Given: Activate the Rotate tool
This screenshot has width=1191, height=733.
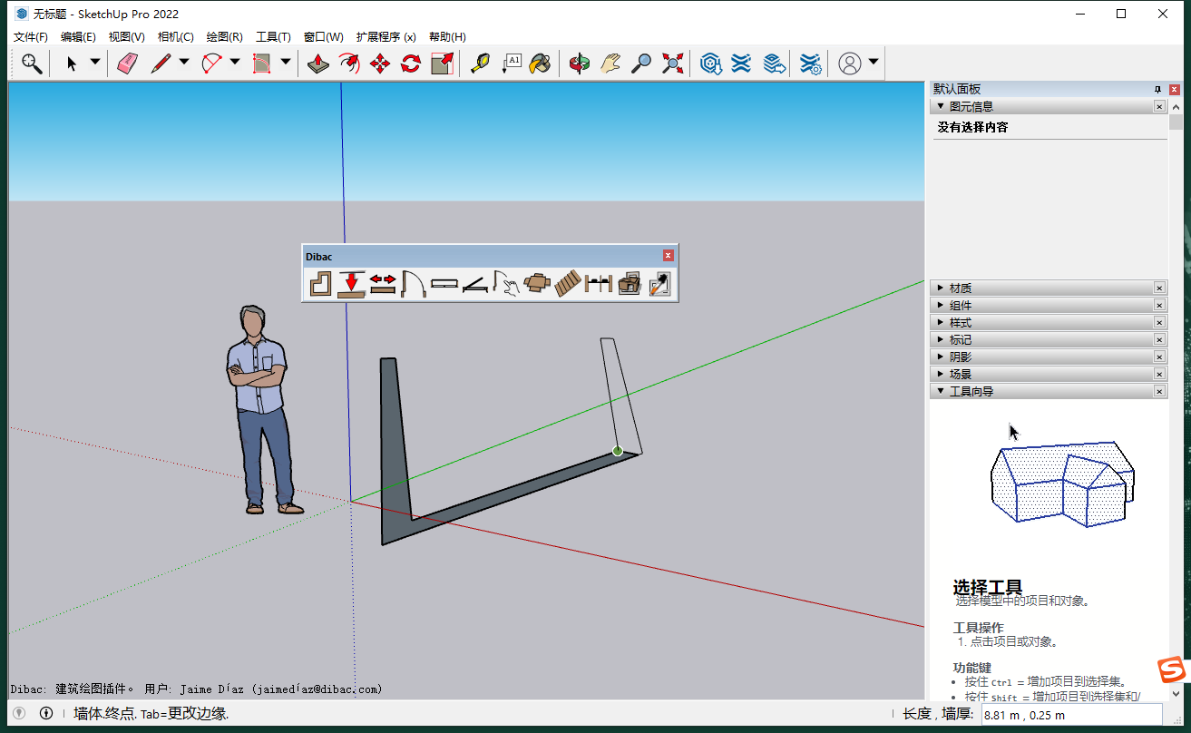Looking at the screenshot, I should 411,63.
